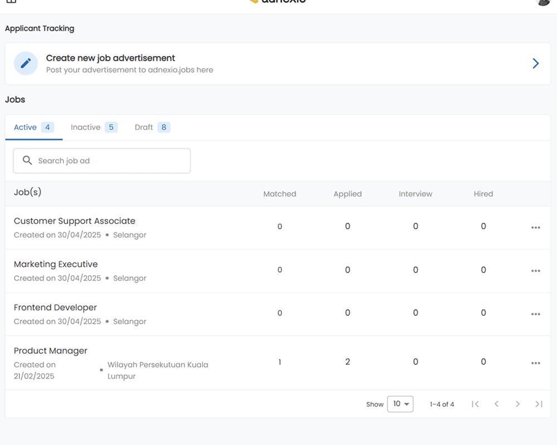Image resolution: width=557 pixels, height=445 pixels.
Task: Open more options for Frontend Developer
Action: [x=535, y=314]
